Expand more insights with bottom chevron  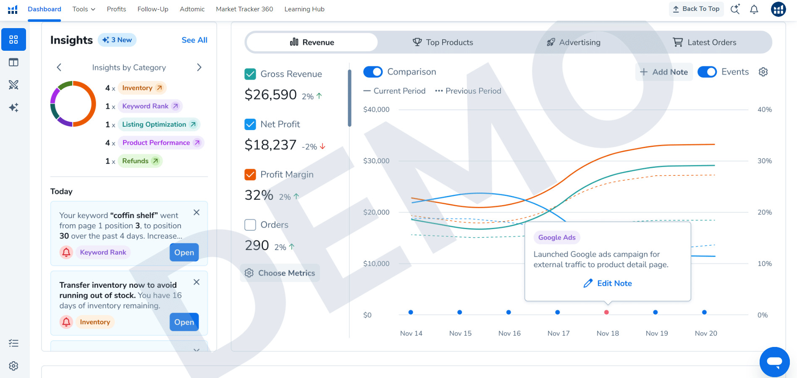196,349
